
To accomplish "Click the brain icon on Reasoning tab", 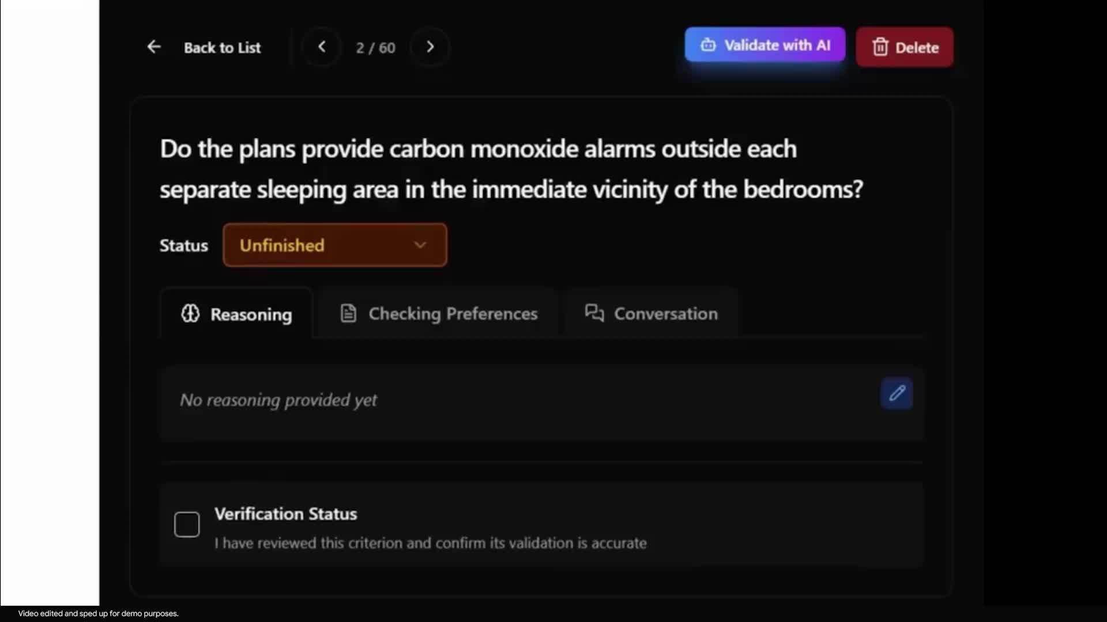I will [x=190, y=313].
